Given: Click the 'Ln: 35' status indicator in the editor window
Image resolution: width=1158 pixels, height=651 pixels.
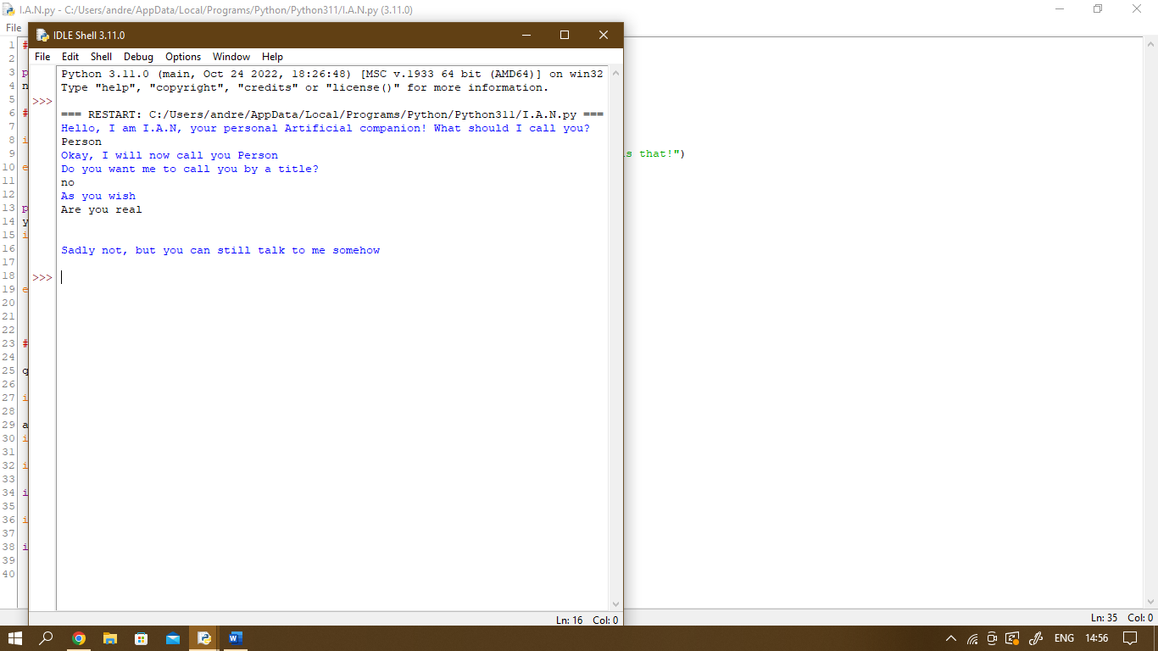Looking at the screenshot, I should (x=1105, y=618).
